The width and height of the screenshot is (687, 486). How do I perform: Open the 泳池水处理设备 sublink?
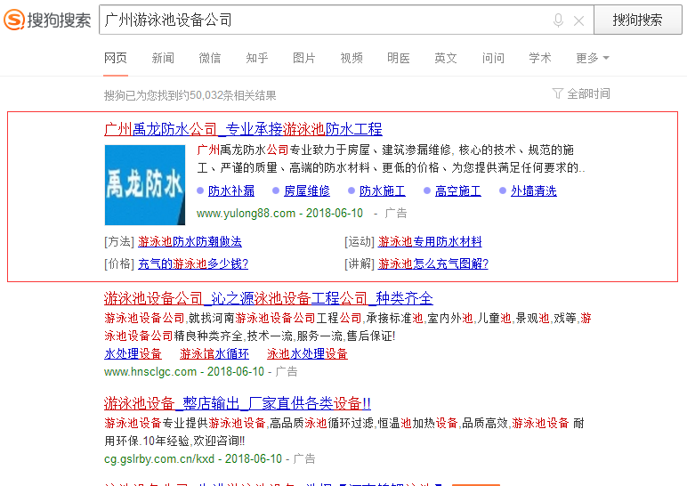coord(307,353)
